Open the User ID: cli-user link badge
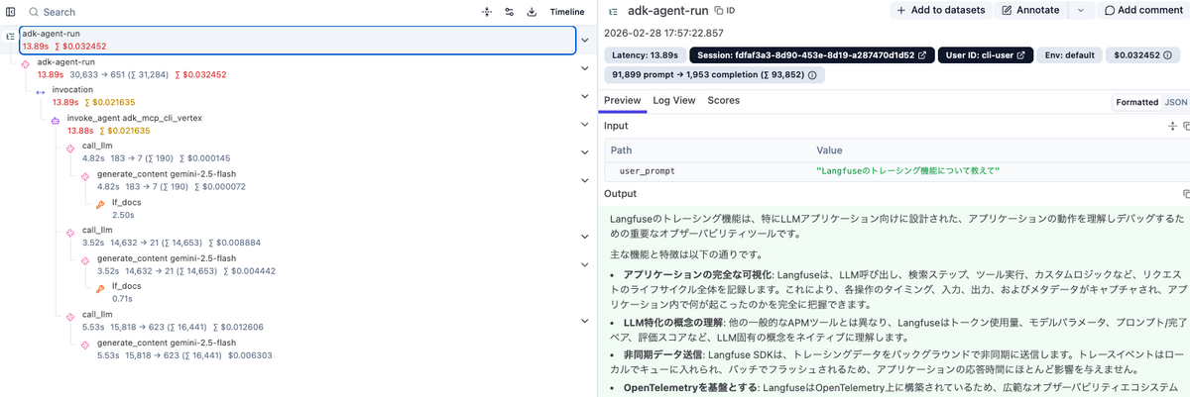This screenshot has width=1190, height=397. [984, 54]
